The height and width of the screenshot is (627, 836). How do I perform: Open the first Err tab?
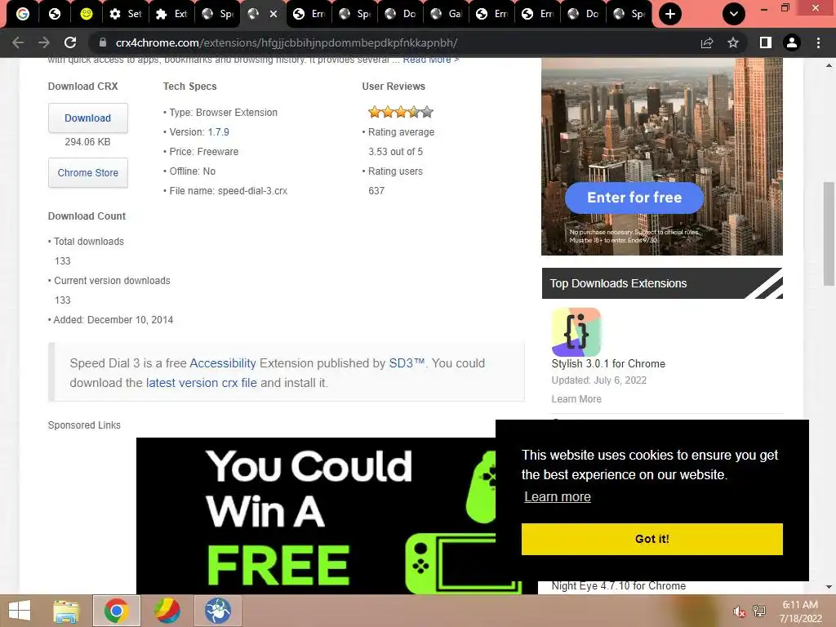pos(309,14)
